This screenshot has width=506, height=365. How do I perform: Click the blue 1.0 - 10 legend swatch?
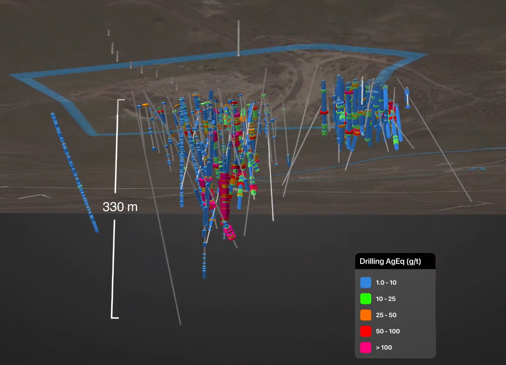tap(365, 282)
